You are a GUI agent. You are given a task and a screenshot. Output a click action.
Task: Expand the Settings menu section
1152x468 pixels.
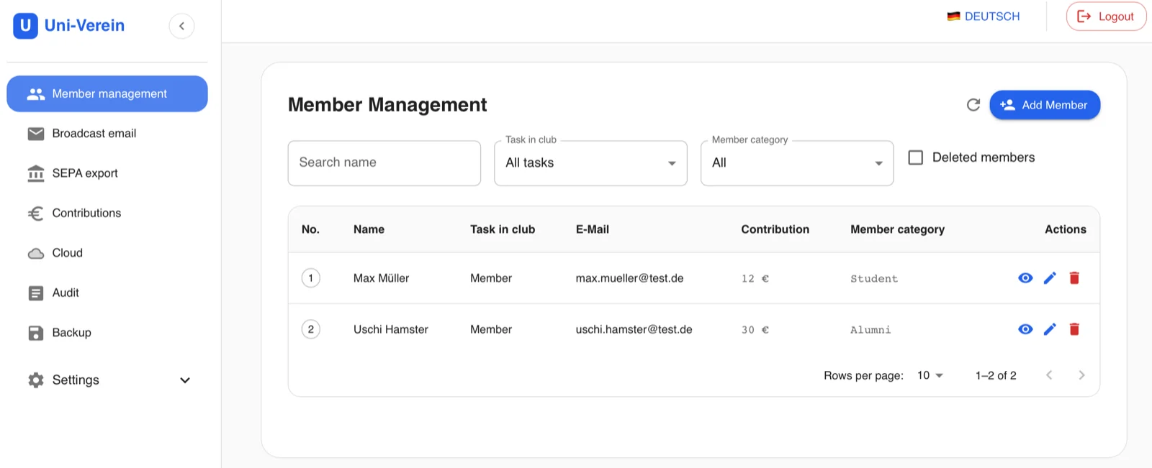[107, 380]
